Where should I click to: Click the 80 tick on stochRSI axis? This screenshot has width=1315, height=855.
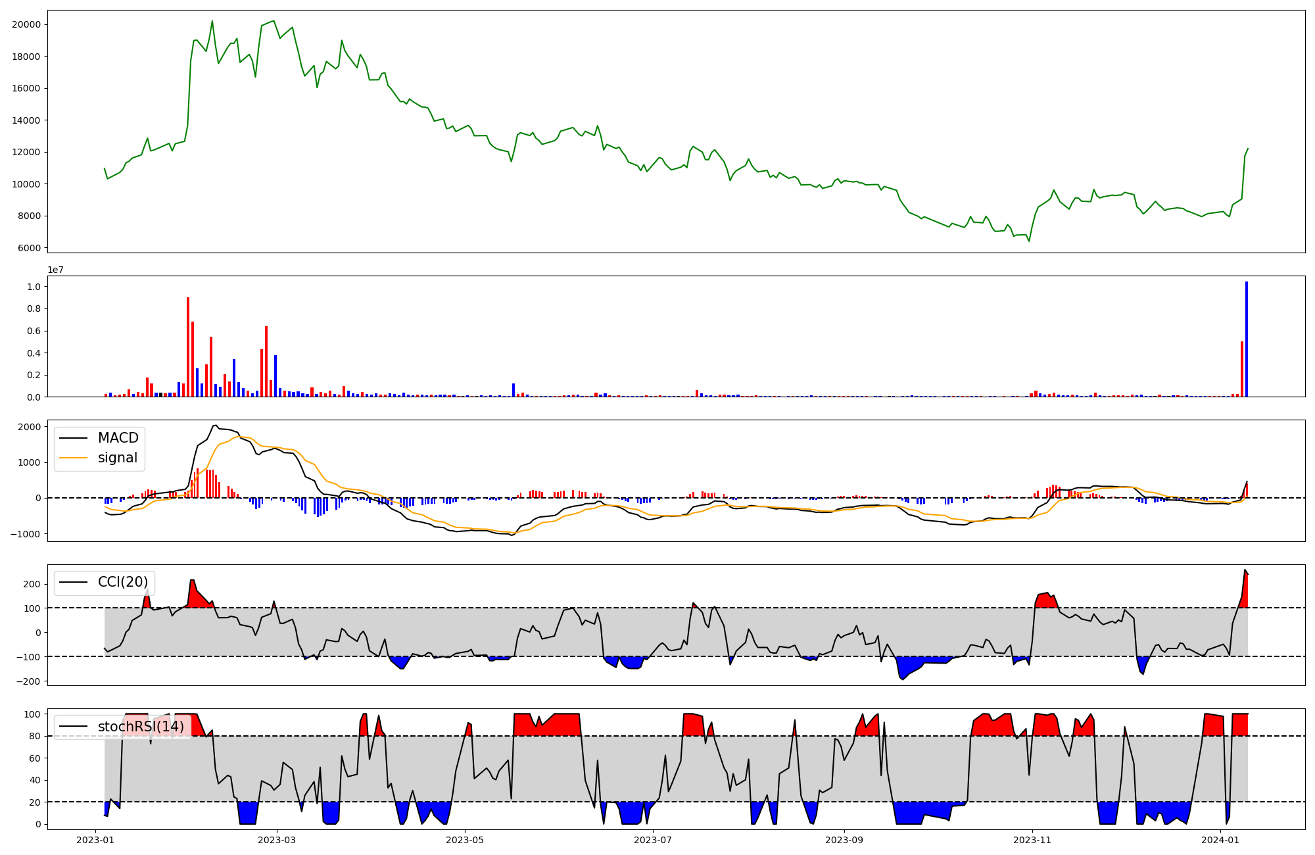[35, 736]
